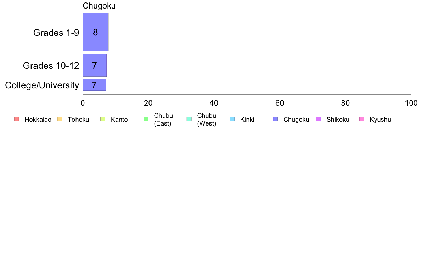Click the College/University axis label
This screenshot has width=421, height=261.
pos(42,85)
